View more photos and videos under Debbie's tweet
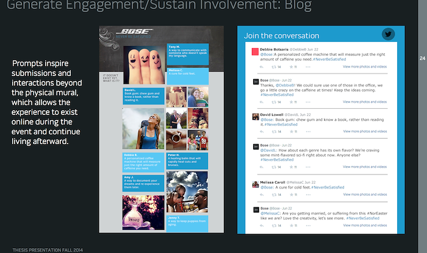 click(x=365, y=67)
